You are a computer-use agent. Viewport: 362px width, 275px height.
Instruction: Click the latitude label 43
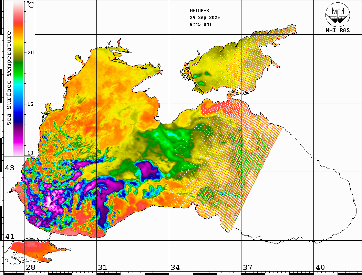pyautogui.click(x=9, y=168)
